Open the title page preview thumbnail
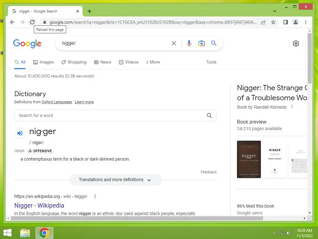 [x=275, y=159]
